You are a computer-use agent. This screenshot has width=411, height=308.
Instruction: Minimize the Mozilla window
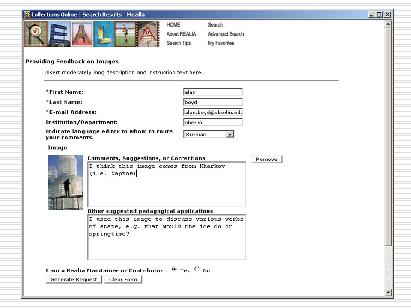pyautogui.click(x=371, y=15)
